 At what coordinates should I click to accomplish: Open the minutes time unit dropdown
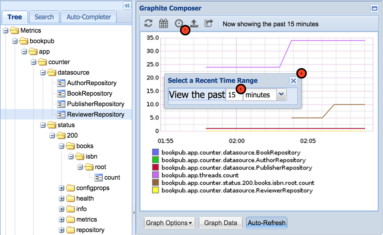click(x=282, y=94)
